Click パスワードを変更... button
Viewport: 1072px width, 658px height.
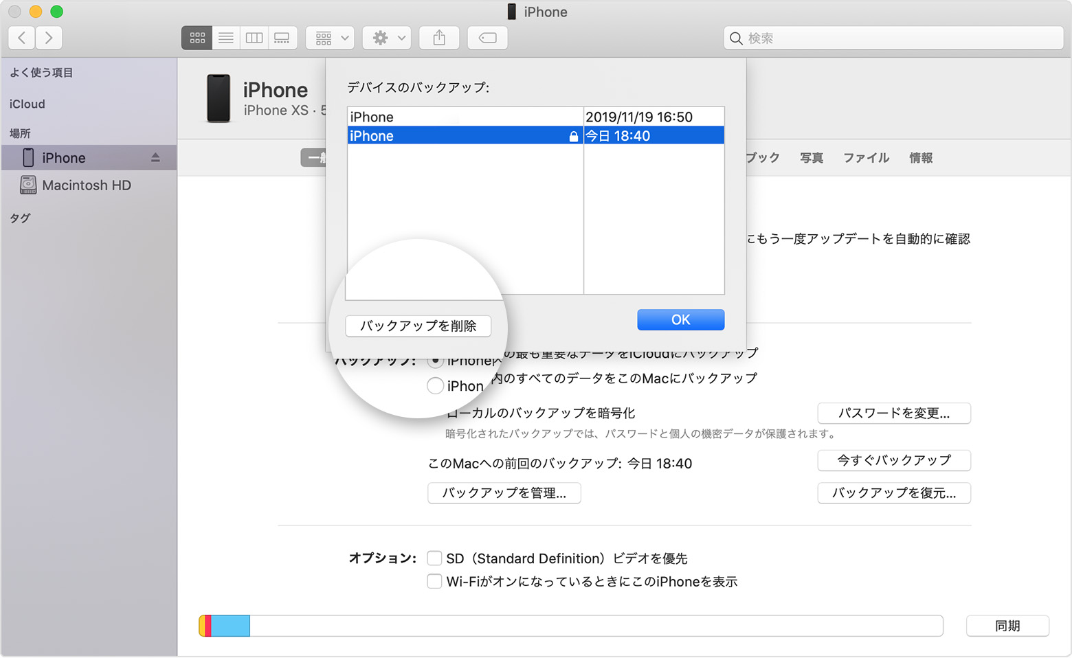[894, 413]
